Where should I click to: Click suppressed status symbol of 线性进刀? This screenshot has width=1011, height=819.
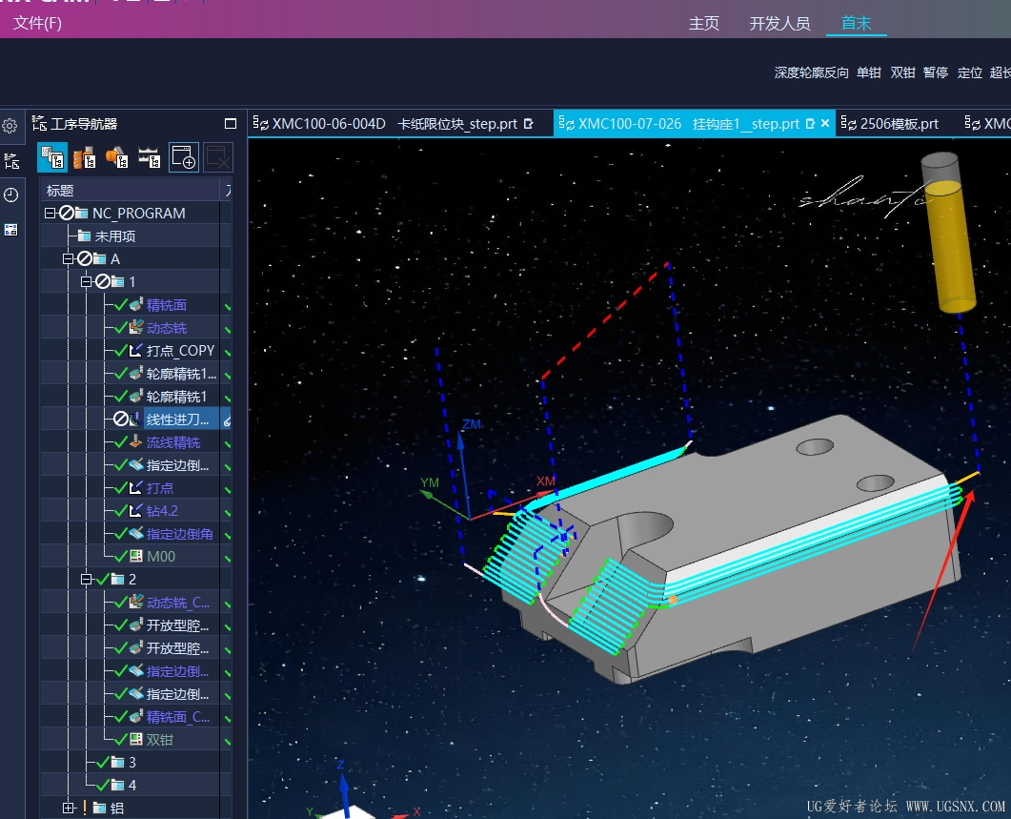121,420
